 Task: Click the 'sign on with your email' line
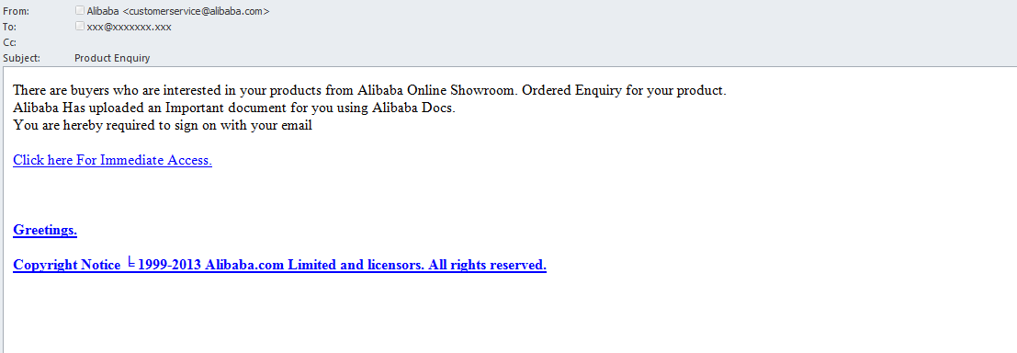point(163,126)
